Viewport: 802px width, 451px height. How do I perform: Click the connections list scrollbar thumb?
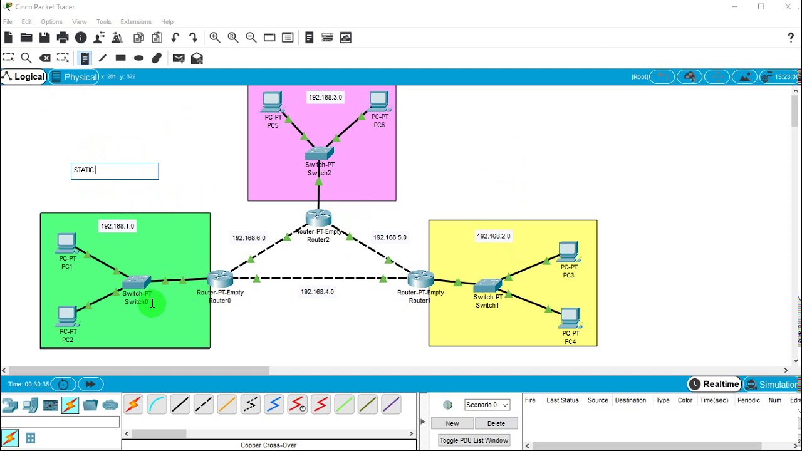tap(159, 433)
